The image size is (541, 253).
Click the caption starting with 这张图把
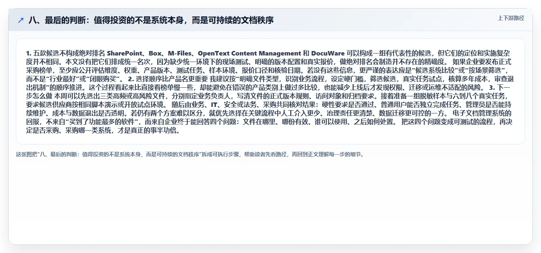click(x=190, y=154)
